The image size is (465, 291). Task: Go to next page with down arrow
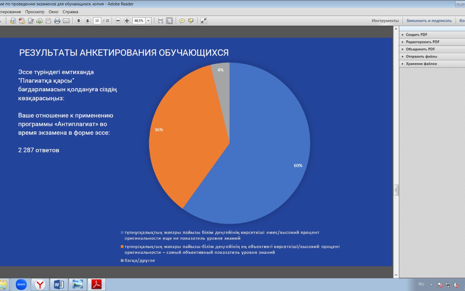tap(88, 21)
